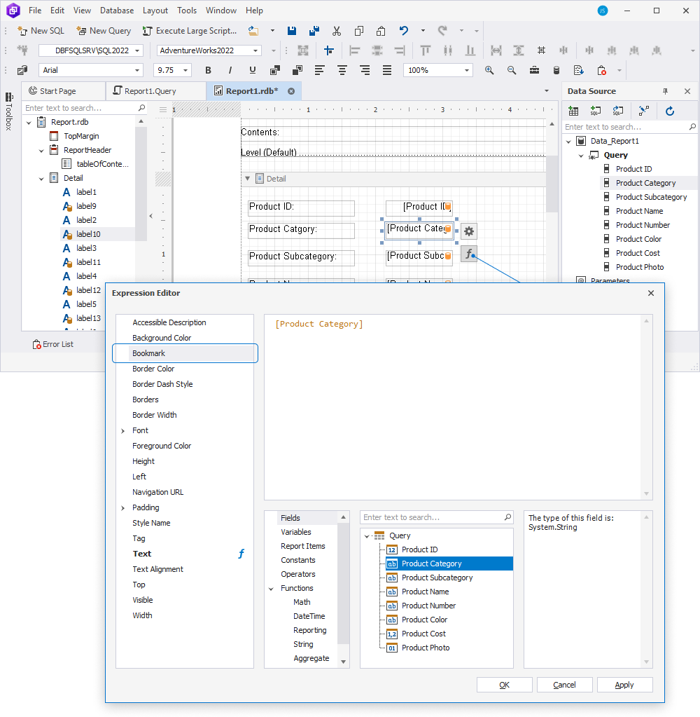Open the Layout menu
This screenshot has width=700, height=717.
(155, 10)
